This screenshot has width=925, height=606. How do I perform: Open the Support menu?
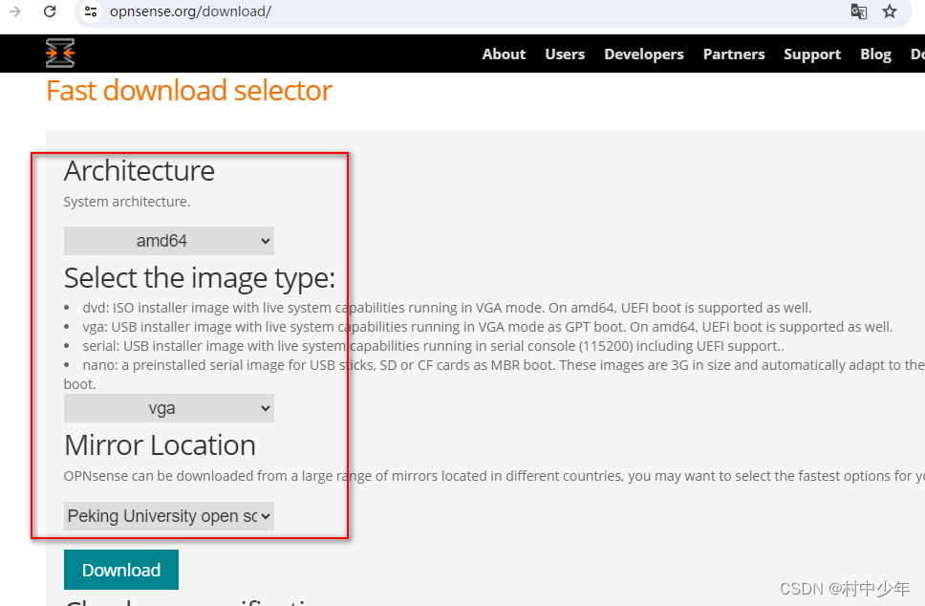click(x=812, y=54)
